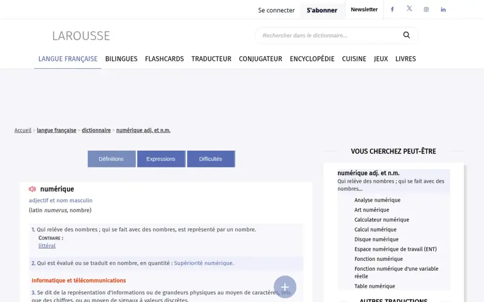Open the LIVRES section
484x302 pixels.
tap(405, 59)
